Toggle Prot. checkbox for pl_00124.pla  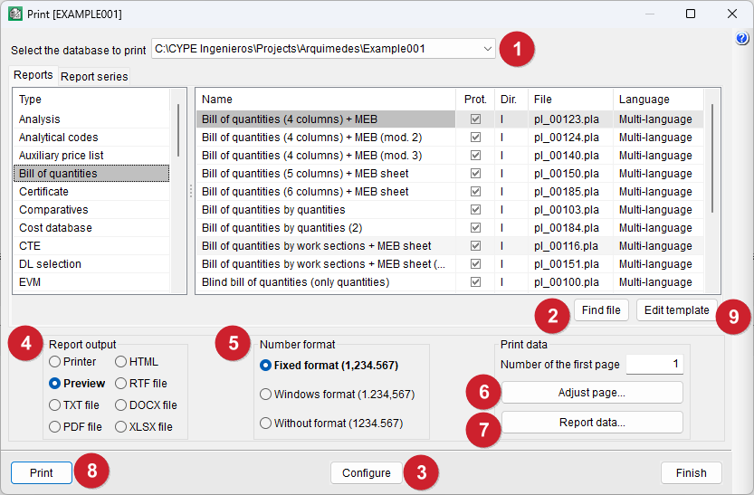(x=475, y=137)
